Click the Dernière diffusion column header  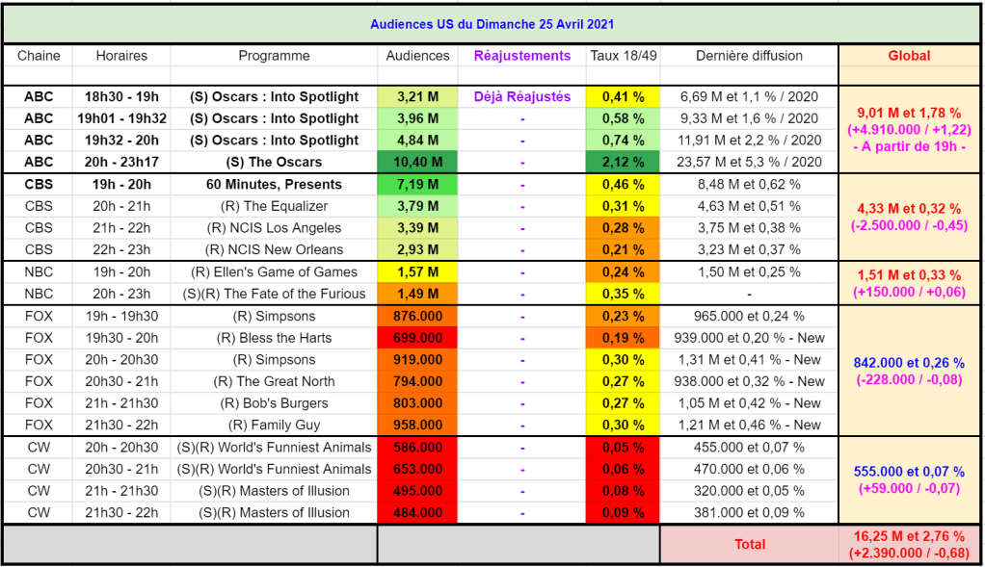(749, 56)
